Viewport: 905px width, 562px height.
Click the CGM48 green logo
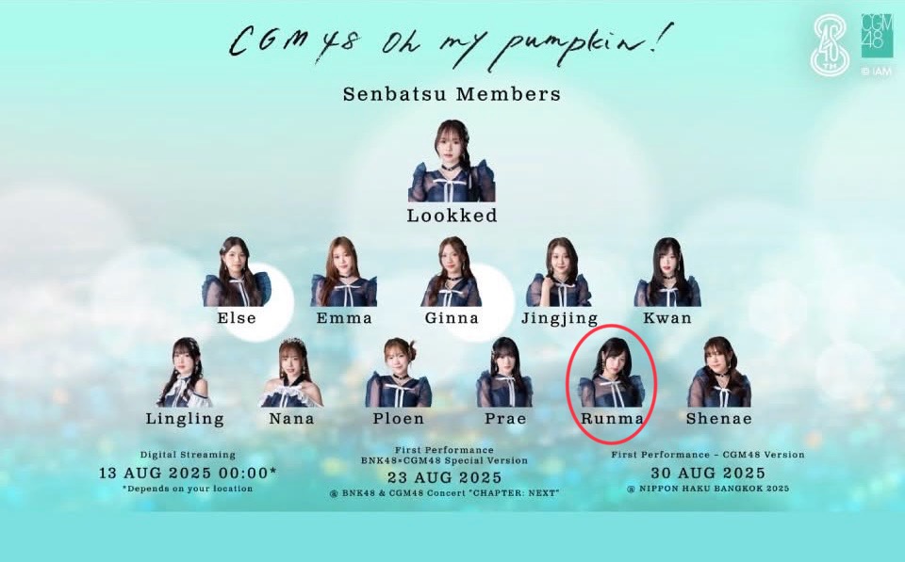click(x=877, y=36)
